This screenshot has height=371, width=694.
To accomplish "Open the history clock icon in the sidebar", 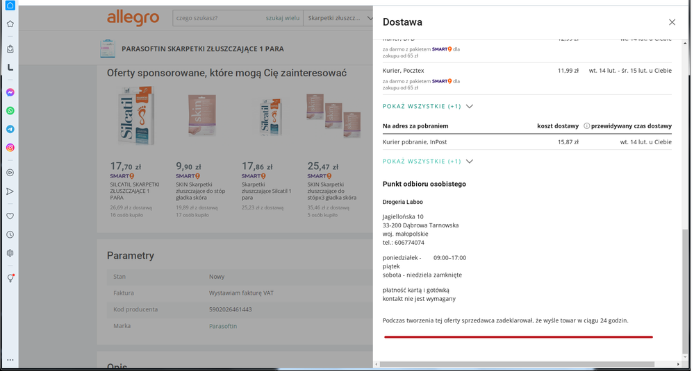I will pos(10,234).
